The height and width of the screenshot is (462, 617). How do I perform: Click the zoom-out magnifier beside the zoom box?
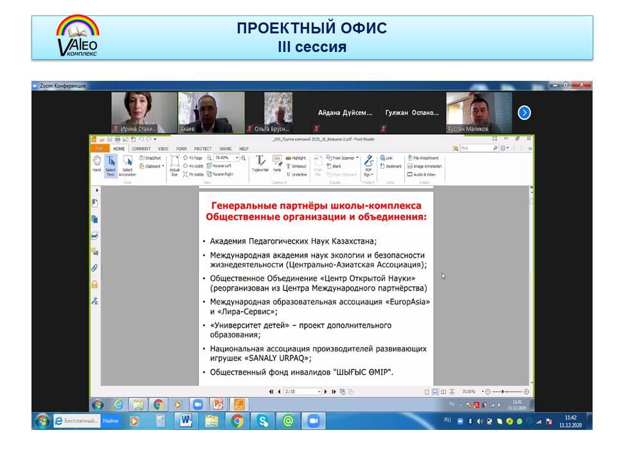pyautogui.click(x=210, y=158)
